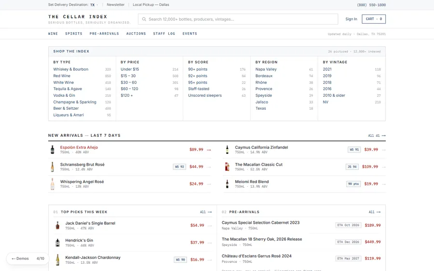Open the Pre-Arrivals menu item
The width and height of the screenshot is (434, 271).
104,34
